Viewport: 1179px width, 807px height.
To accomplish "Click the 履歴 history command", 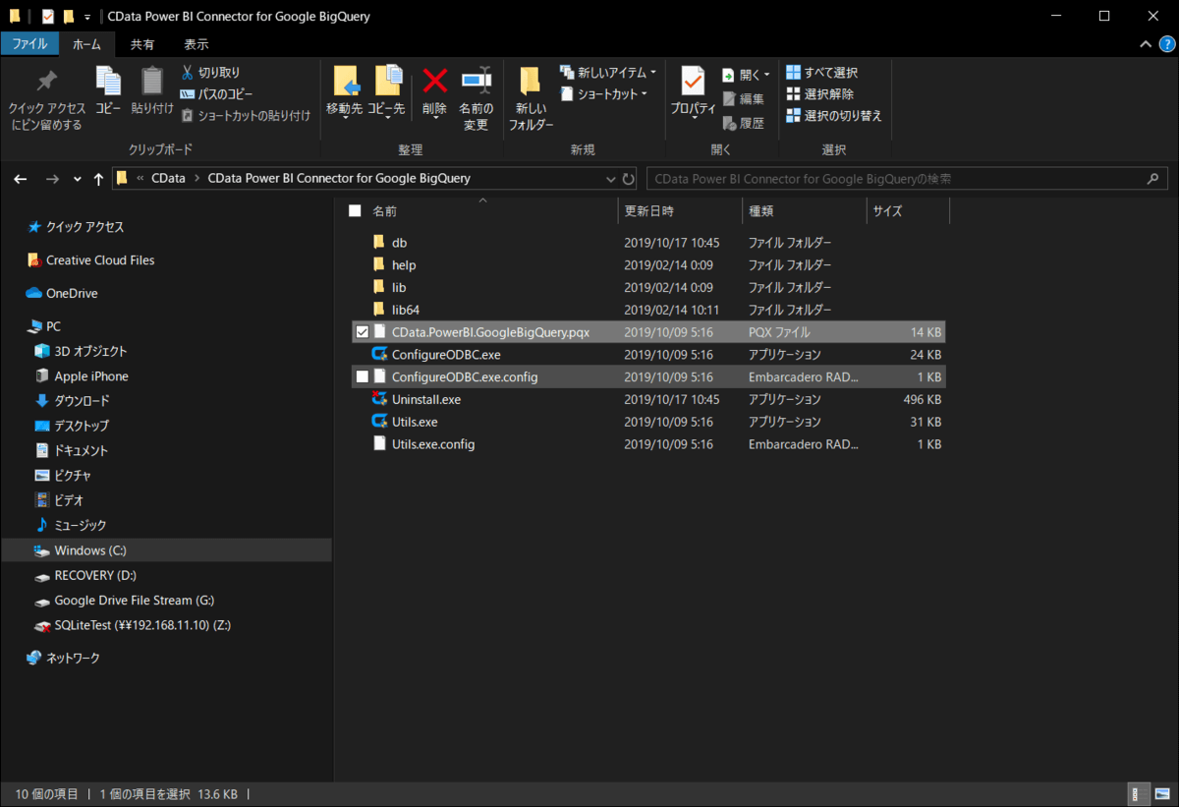I will coord(743,123).
